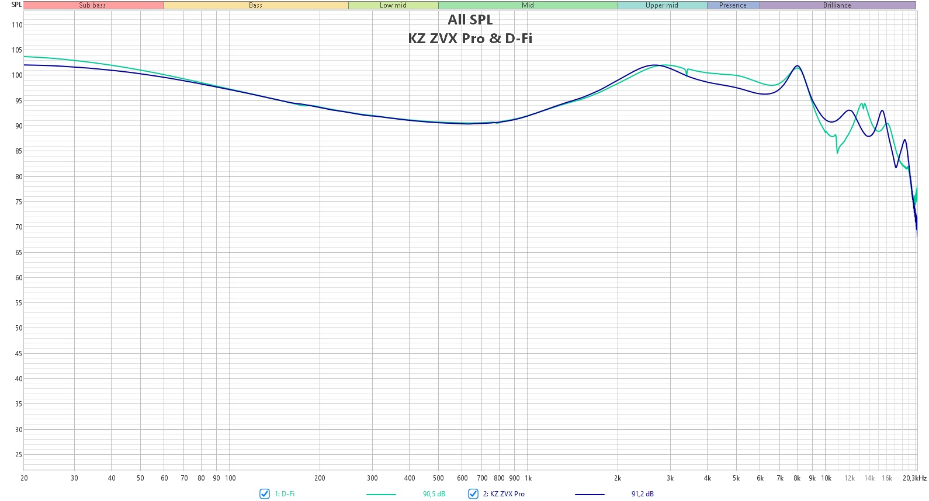Image resolution: width=929 pixels, height=501 pixels.
Task: Click the '300' frequency axis label
Action: (373, 478)
